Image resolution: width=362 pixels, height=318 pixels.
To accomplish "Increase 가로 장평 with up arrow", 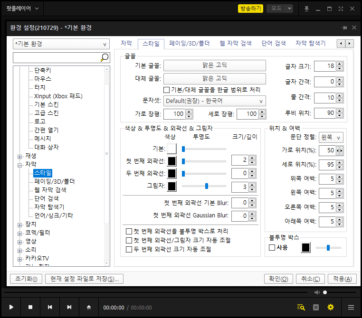I will tap(189, 112).
